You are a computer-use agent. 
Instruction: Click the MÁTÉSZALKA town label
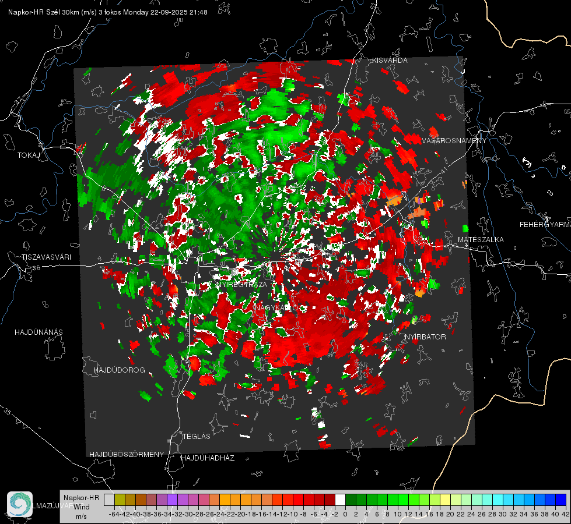(x=481, y=239)
